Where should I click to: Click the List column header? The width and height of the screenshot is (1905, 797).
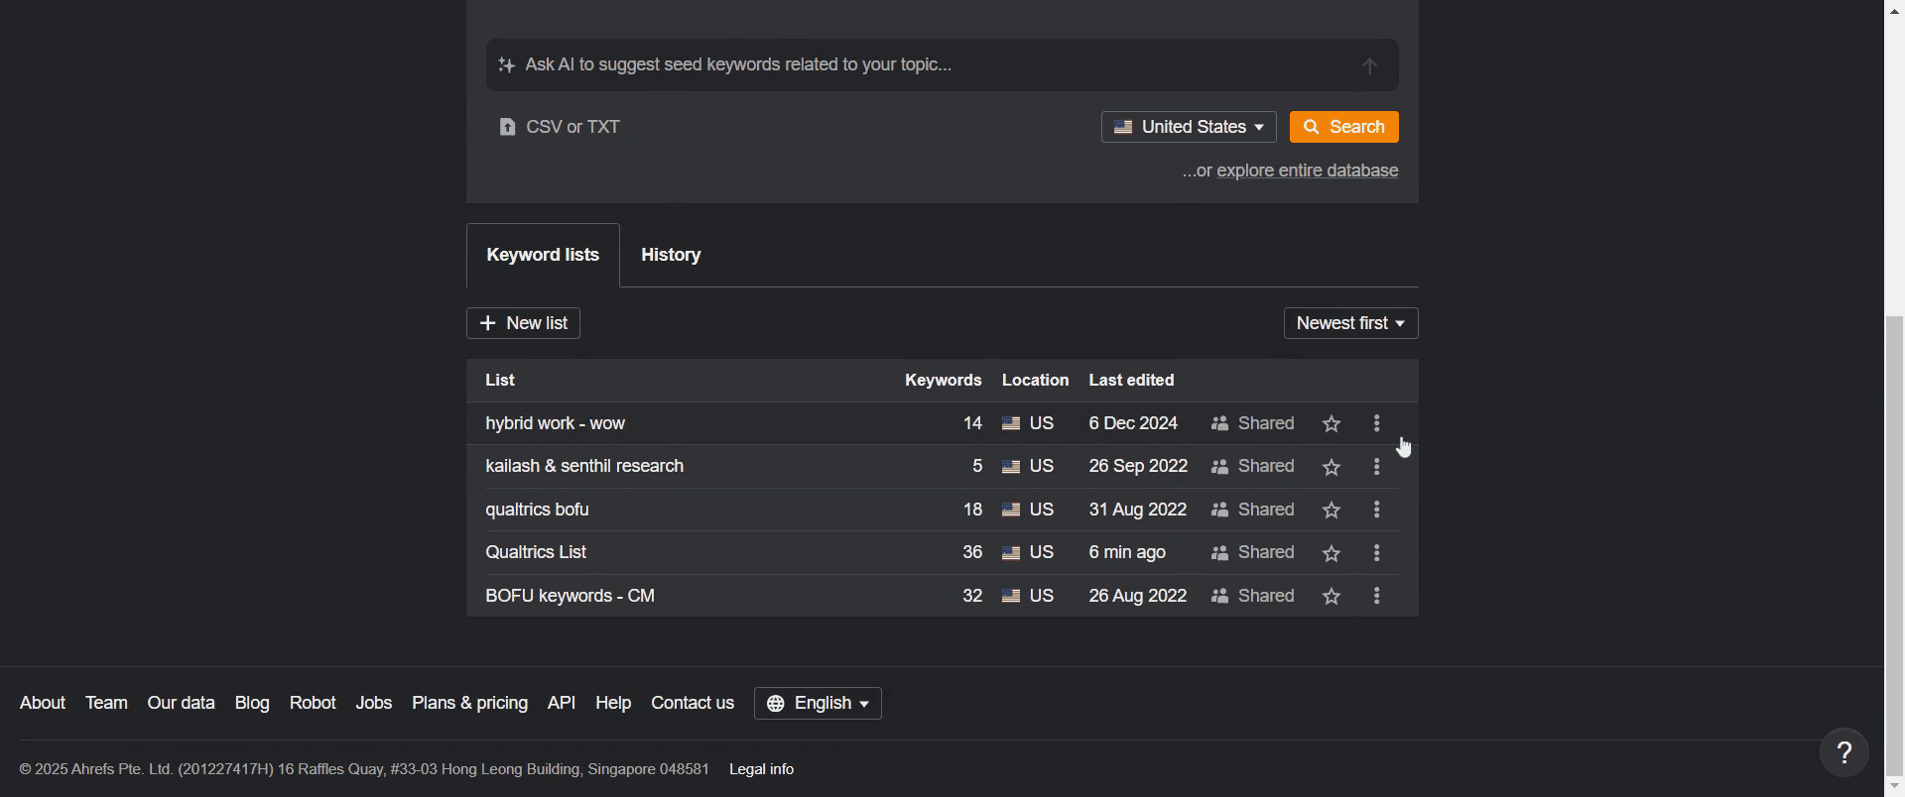500,381
